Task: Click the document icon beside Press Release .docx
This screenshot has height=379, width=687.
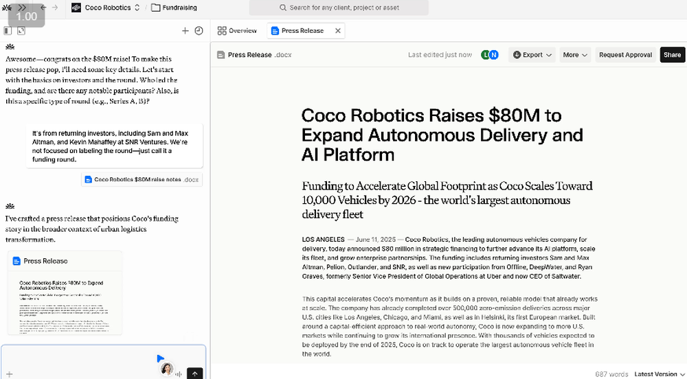Action: [221, 55]
